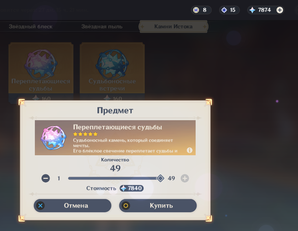This screenshot has width=298, height=231.
Task: Open item info via the 'i' icon
Action: point(189,150)
